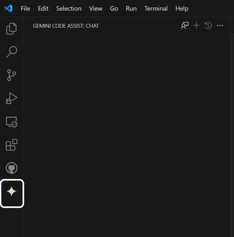This screenshot has width=234, height=237.
Task: Open the File menu
Action: click(25, 8)
